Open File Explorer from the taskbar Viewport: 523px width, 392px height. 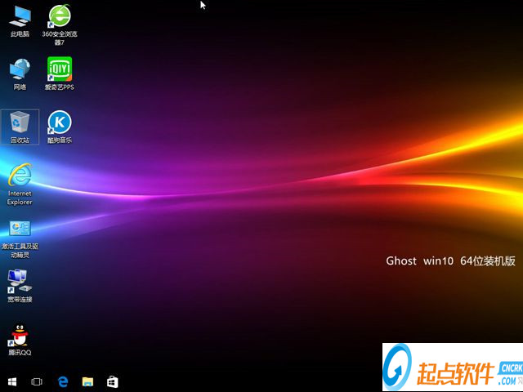87,381
